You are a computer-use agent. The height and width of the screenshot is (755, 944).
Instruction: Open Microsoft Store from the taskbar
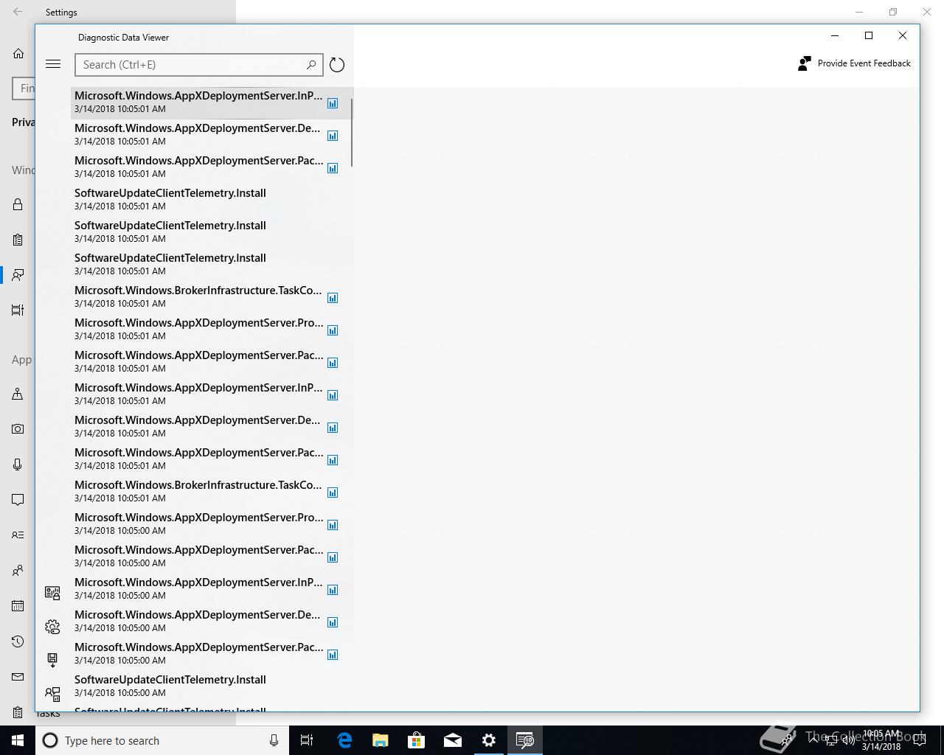tap(416, 740)
